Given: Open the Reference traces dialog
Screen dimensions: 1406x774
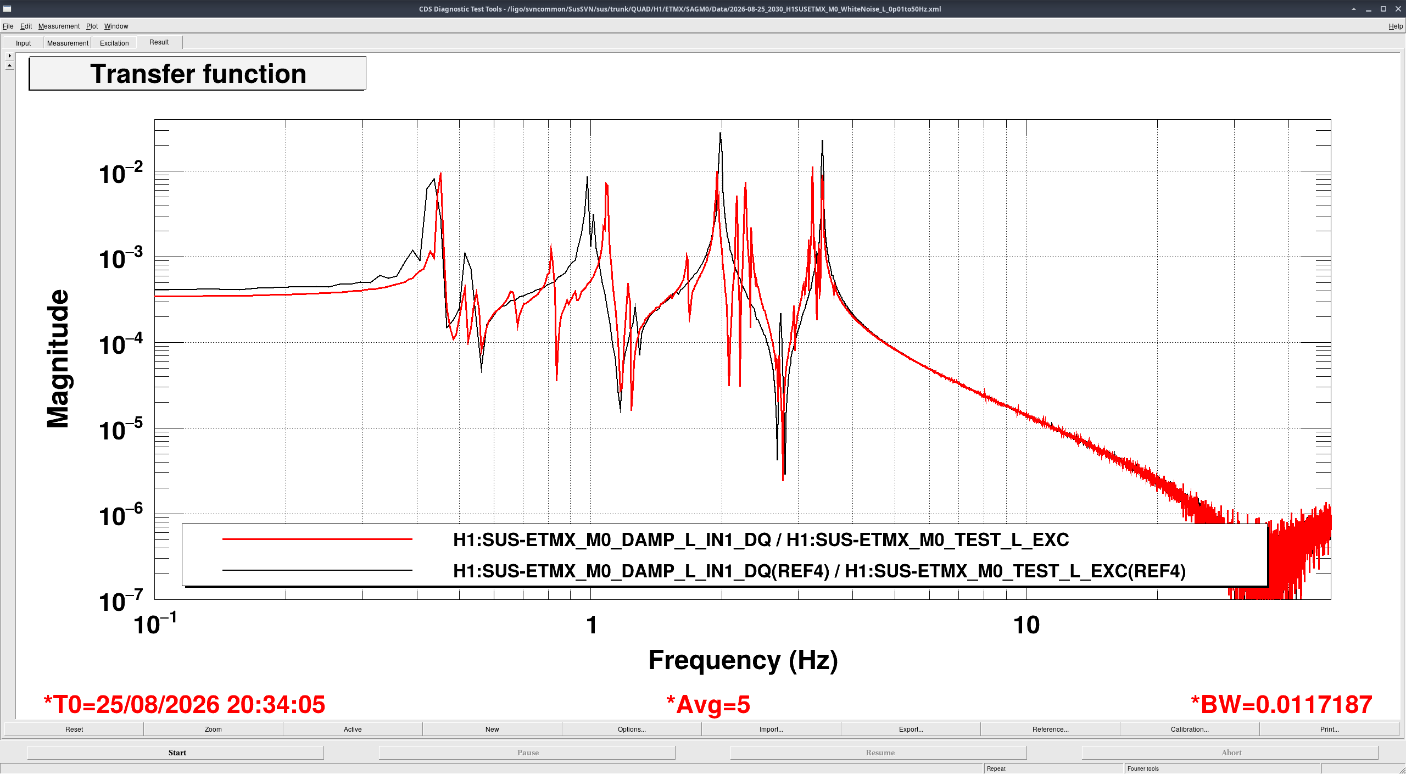Looking at the screenshot, I should pyautogui.click(x=1050, y=729).
